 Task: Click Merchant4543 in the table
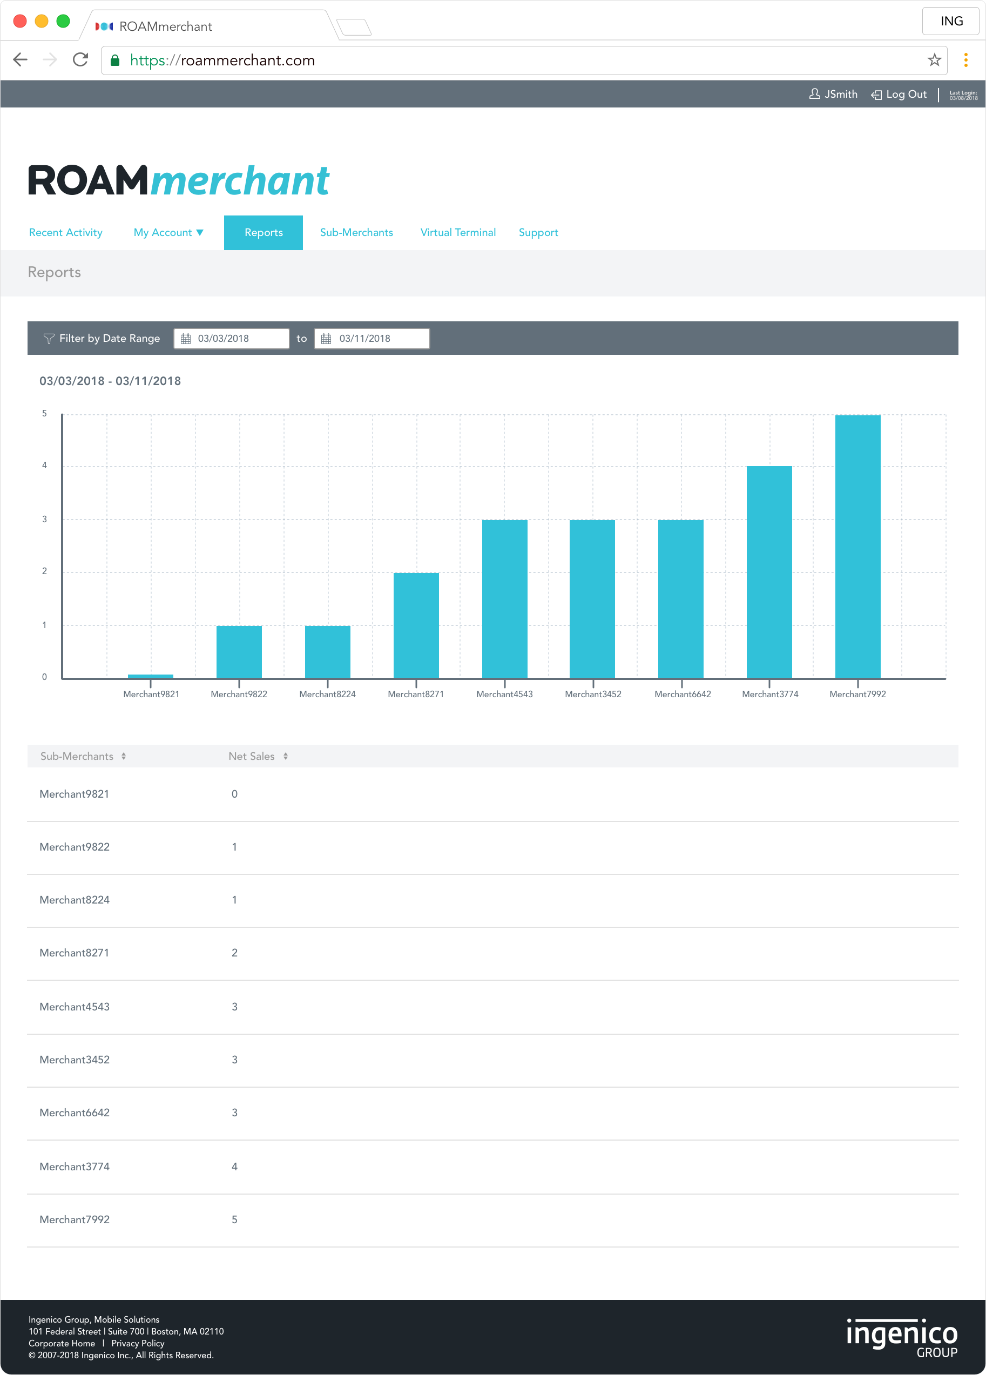75,1007
